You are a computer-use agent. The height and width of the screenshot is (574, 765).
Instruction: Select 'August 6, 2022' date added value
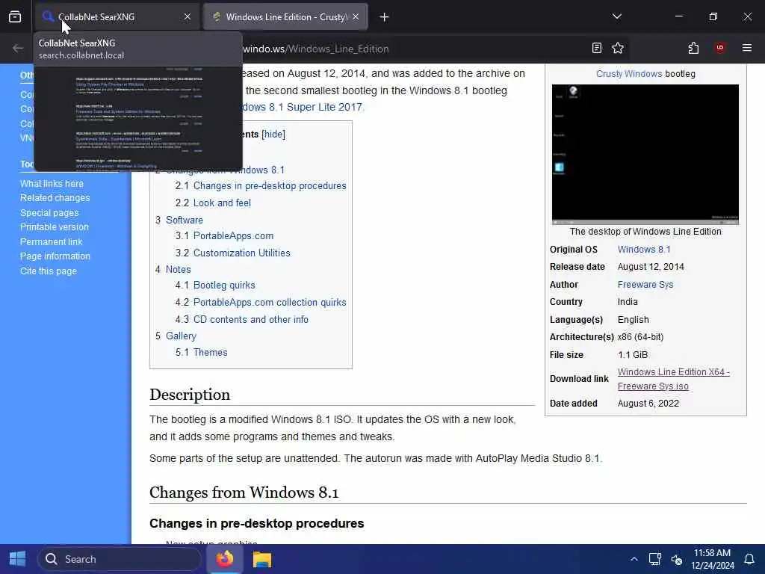pos(648,404)
